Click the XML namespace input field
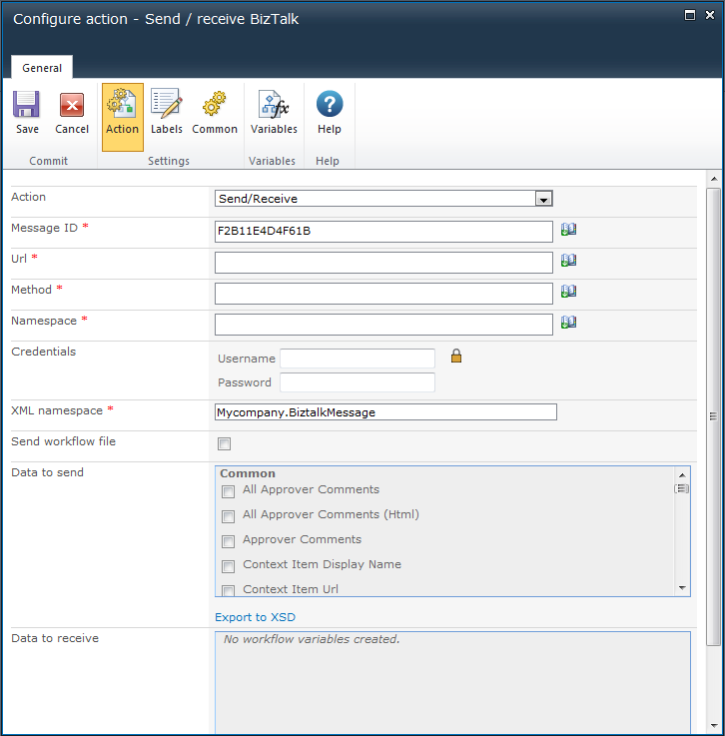The height and width of the screenshot is (736, 725). point(385,412)
